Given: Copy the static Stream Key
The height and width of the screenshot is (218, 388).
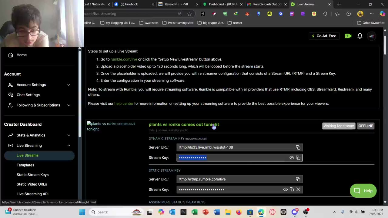Looking at the screenshot, I should [x=292, y=190].
